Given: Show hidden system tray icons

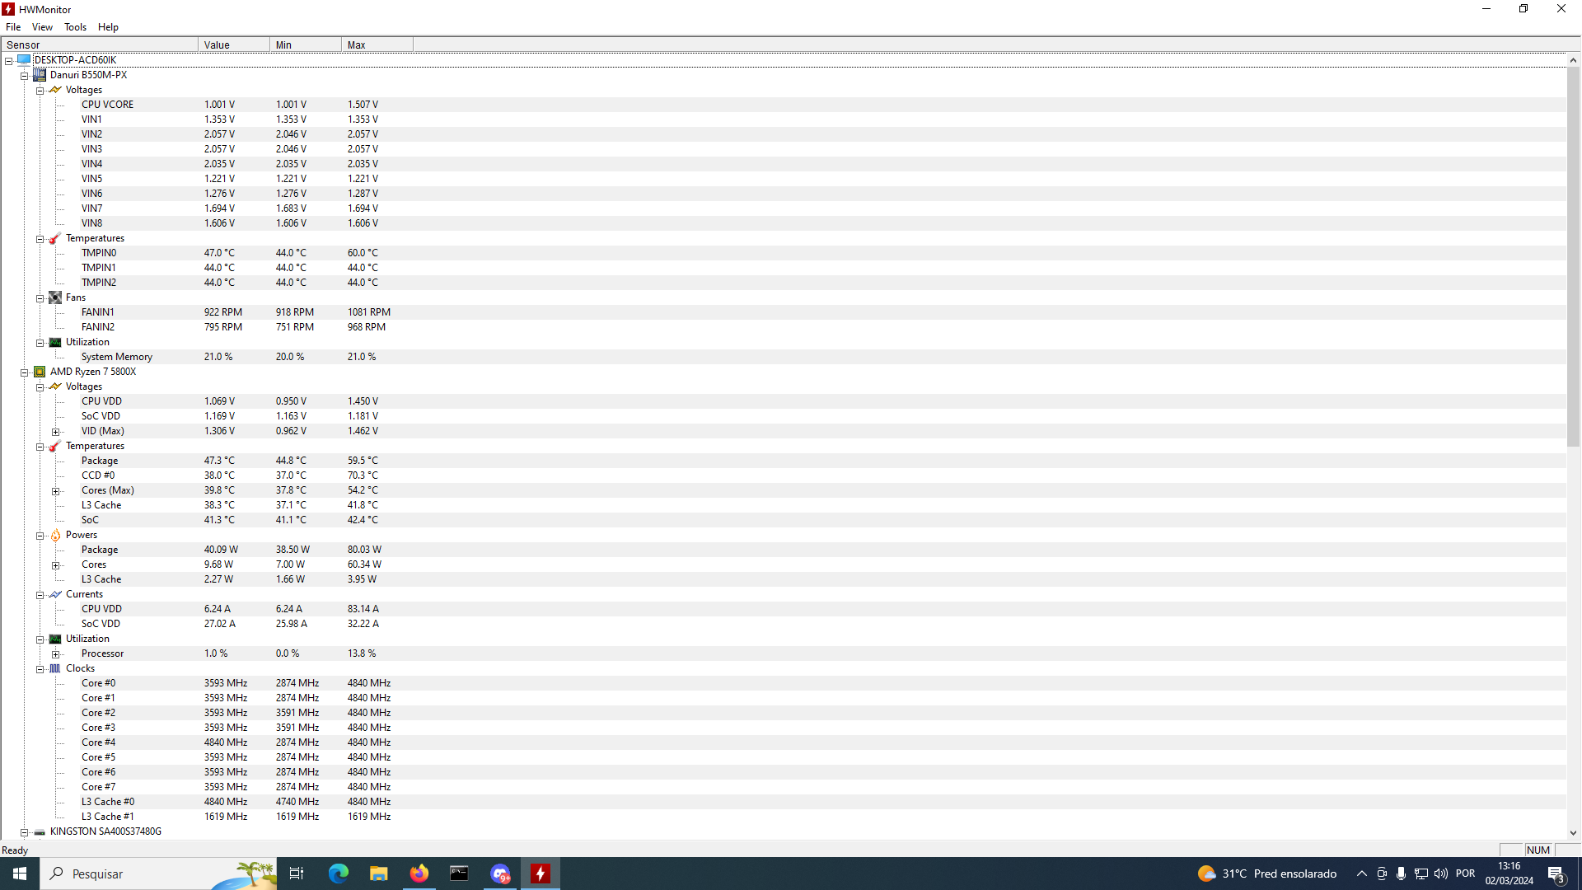Looking at the screenshot, I should [1361, 874].
